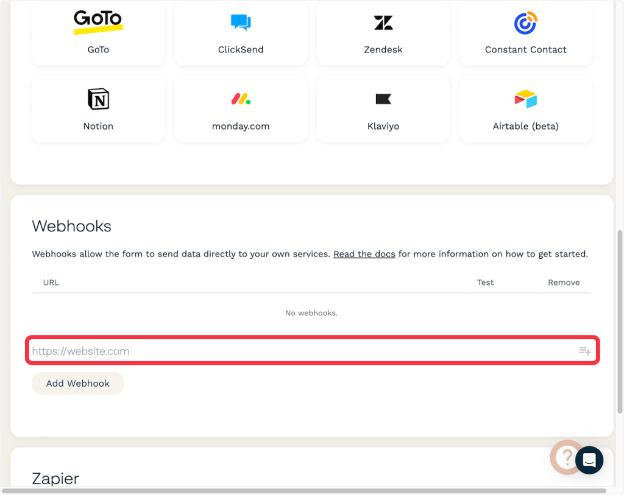
Task: Select the ClickSend chat bubbles icon
Action: click(x=241, y=23)
